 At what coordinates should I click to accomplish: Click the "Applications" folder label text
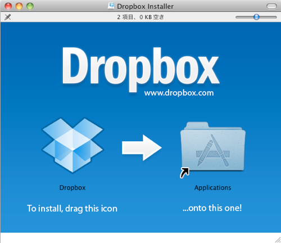click(212, 188)
